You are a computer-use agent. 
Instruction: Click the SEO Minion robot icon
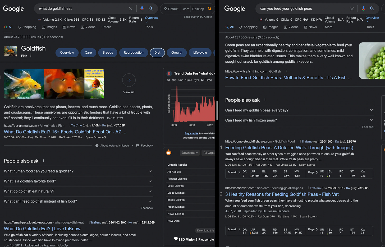(169, 152)
